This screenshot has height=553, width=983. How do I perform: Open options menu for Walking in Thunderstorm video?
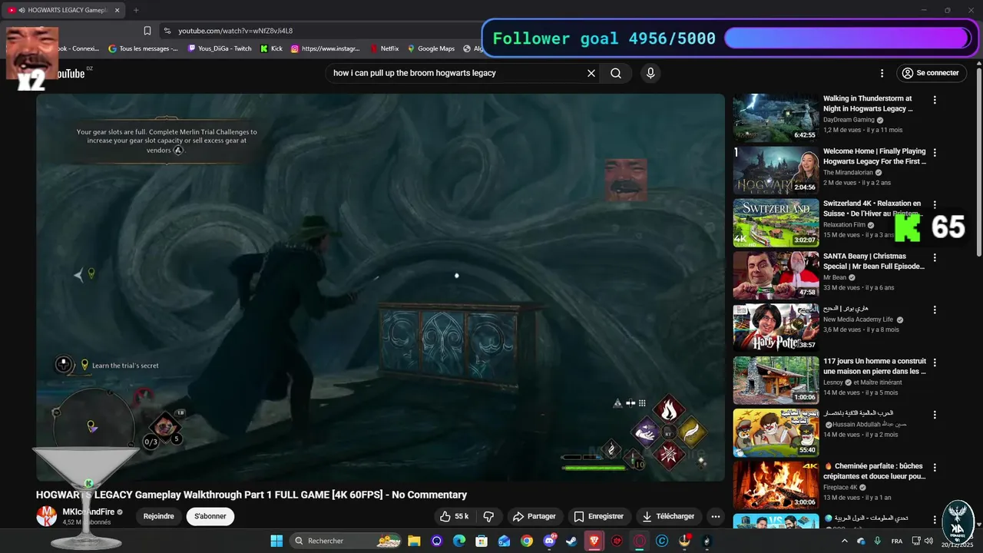[x=935, y=100]
